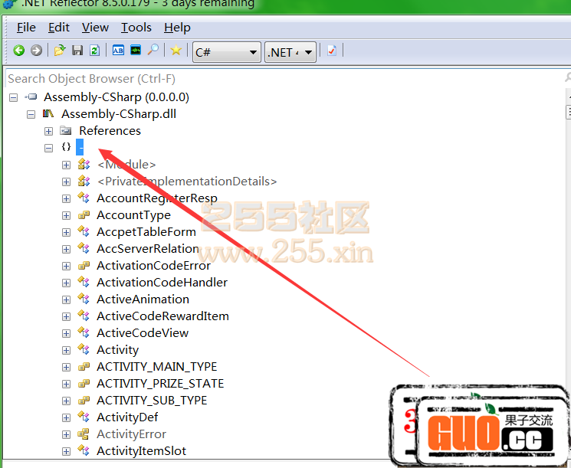
Task: Select ACTIVITY_PRIZE_STATE in the tree
Action: (160, 384)
